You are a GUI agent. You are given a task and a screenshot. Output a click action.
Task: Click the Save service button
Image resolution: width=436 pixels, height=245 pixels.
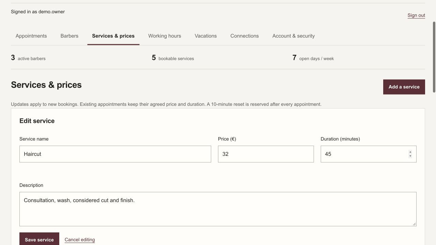click(39, 240)
